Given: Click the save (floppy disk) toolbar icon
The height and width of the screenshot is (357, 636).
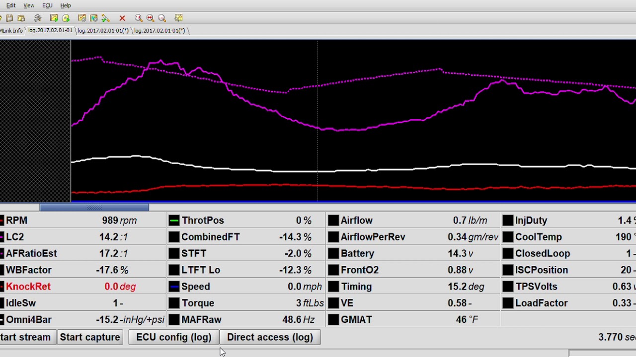Looking at the screenshot, I should [x=9, y=18].
